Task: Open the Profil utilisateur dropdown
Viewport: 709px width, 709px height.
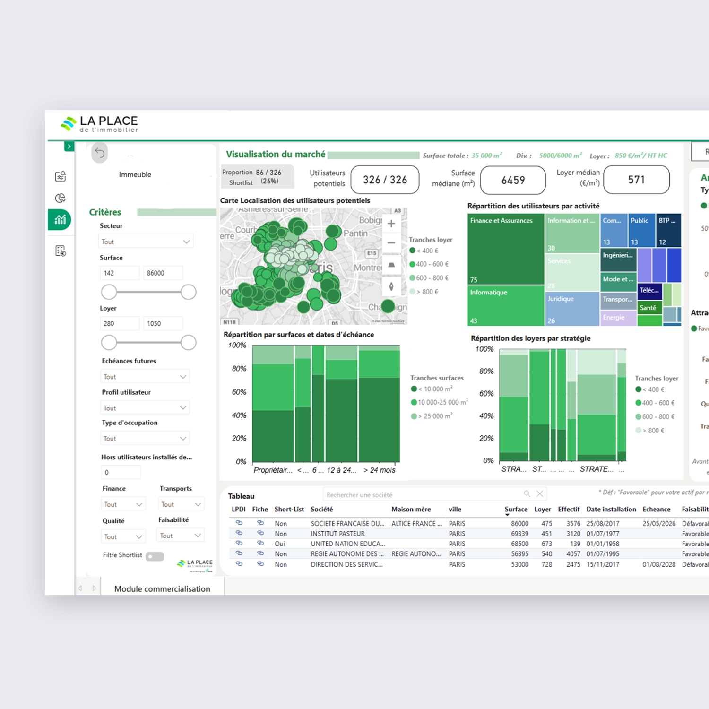Action: pos(145,408)
